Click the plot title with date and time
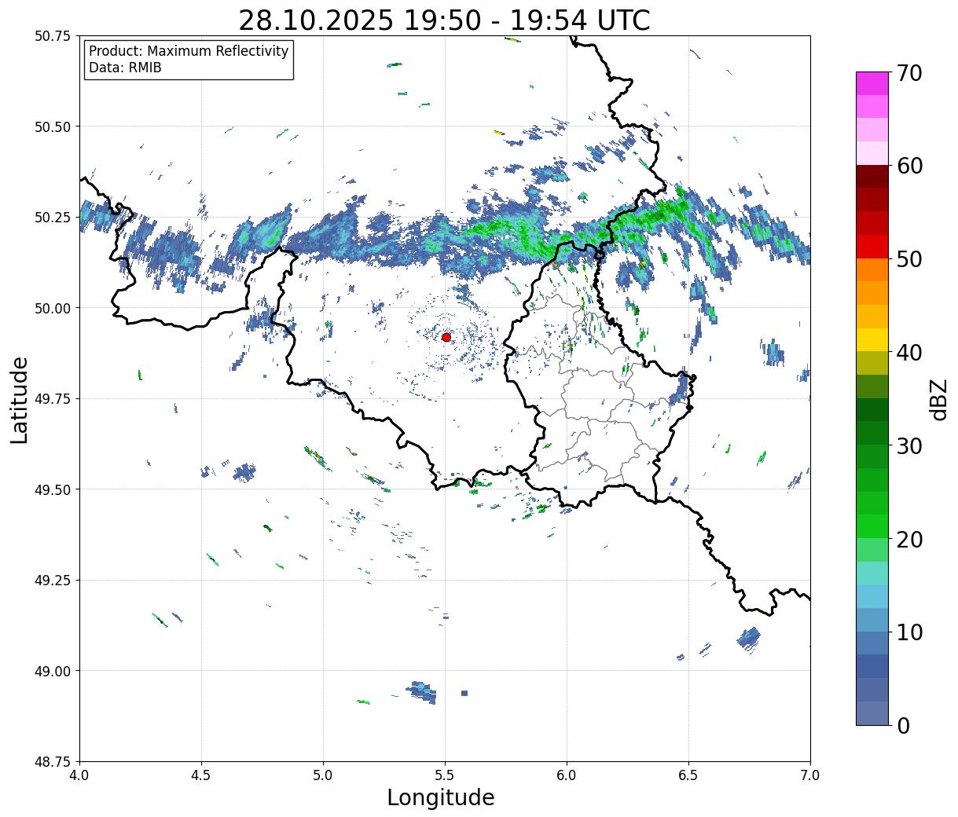 tap(444, 20)
